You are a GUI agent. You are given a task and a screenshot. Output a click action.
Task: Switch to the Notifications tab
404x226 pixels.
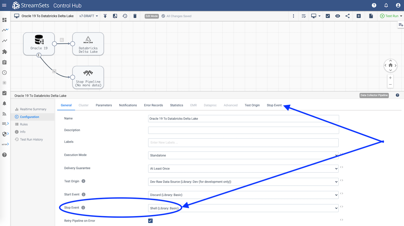pyautogui.click(x=128, y=105)
